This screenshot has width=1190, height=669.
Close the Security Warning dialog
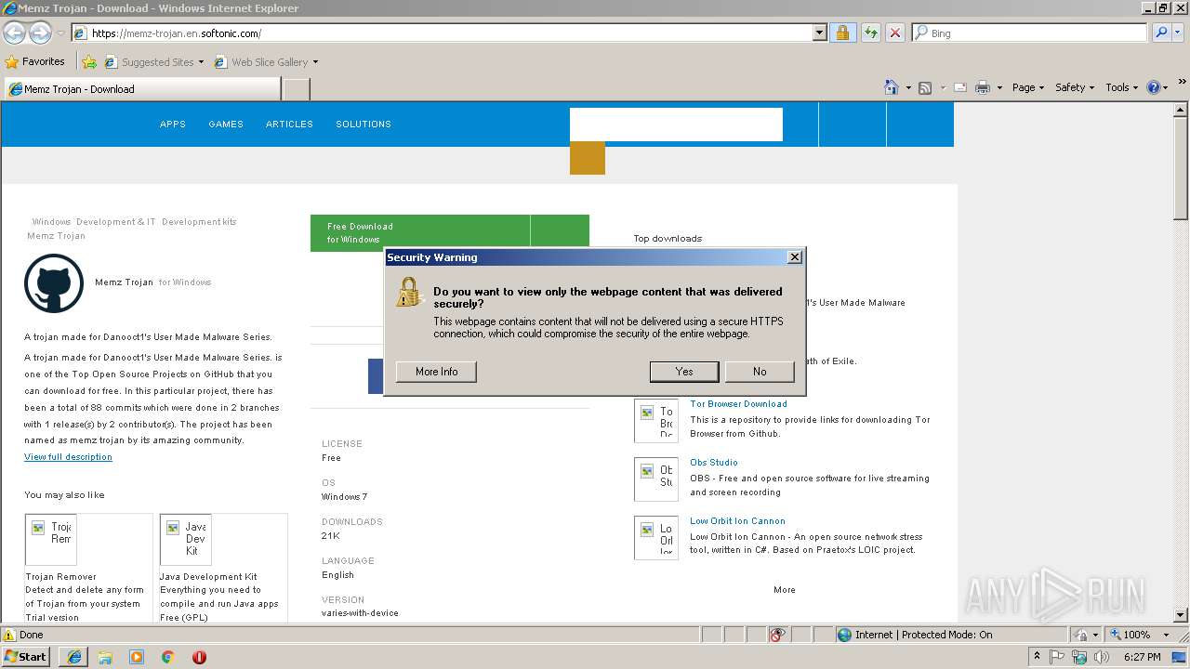point(794,257)
